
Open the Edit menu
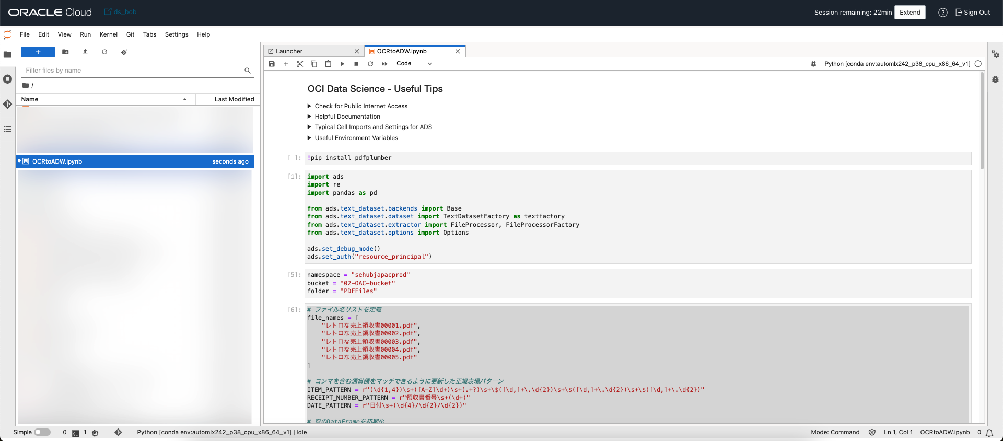[x=43, y=34]
